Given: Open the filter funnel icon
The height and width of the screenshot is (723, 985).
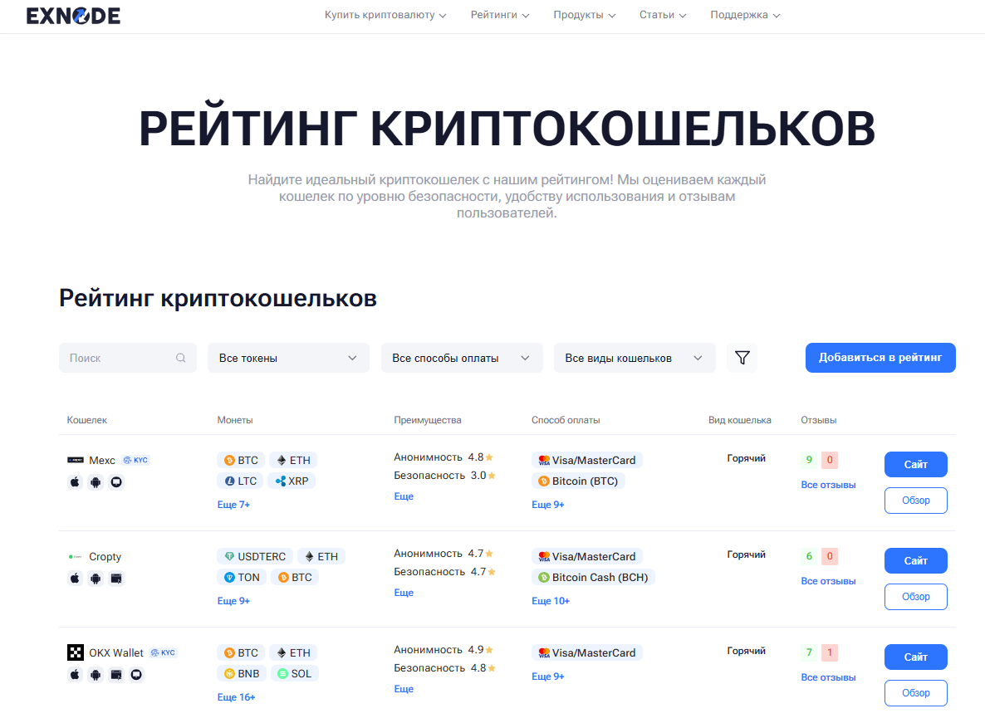Looking at the screenshot, I should click(742, 357).
